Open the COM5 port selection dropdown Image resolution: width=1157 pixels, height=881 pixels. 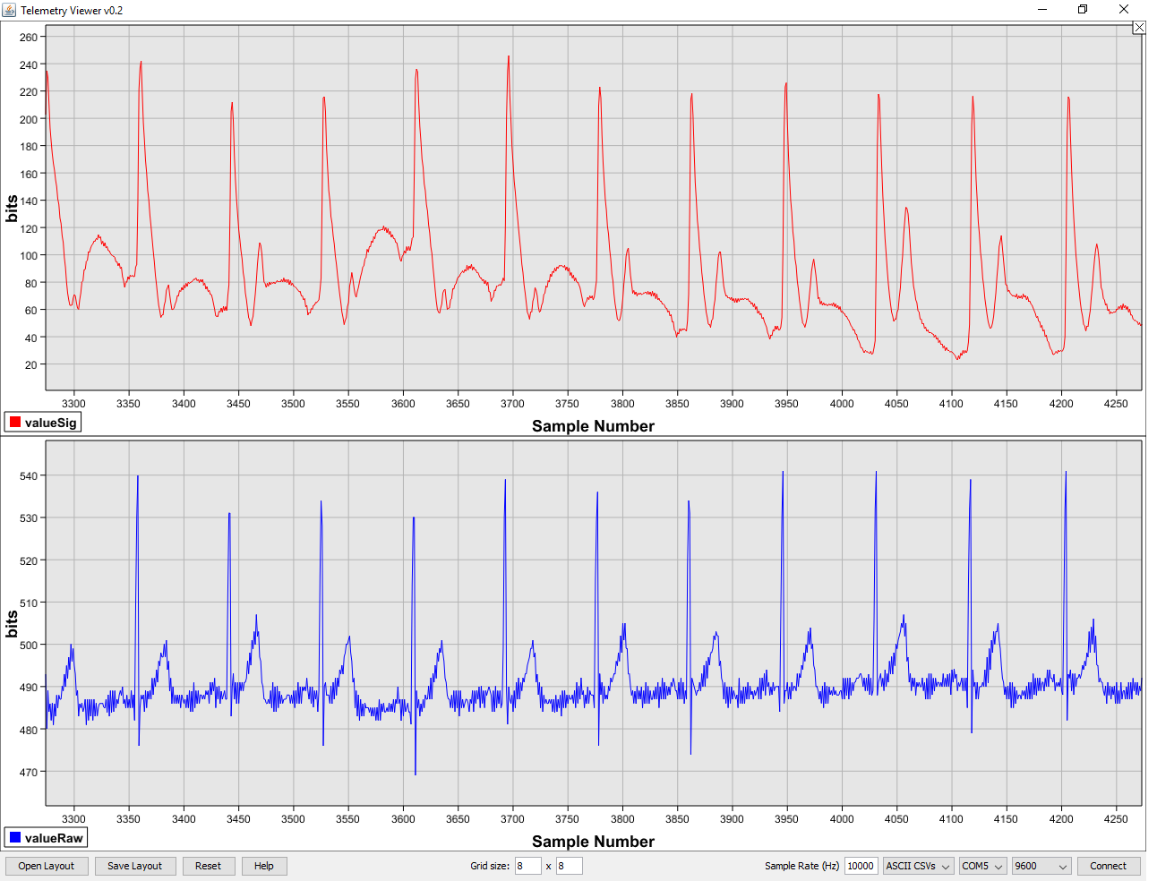point(982,866)
